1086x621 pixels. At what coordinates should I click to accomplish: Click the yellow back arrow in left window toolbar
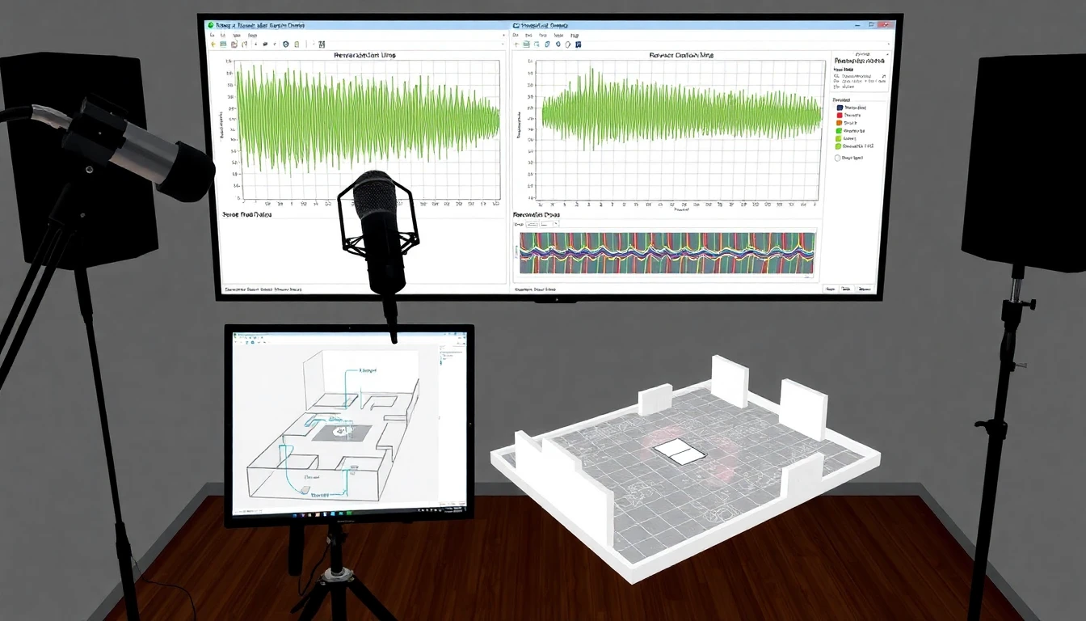(213, 44)
